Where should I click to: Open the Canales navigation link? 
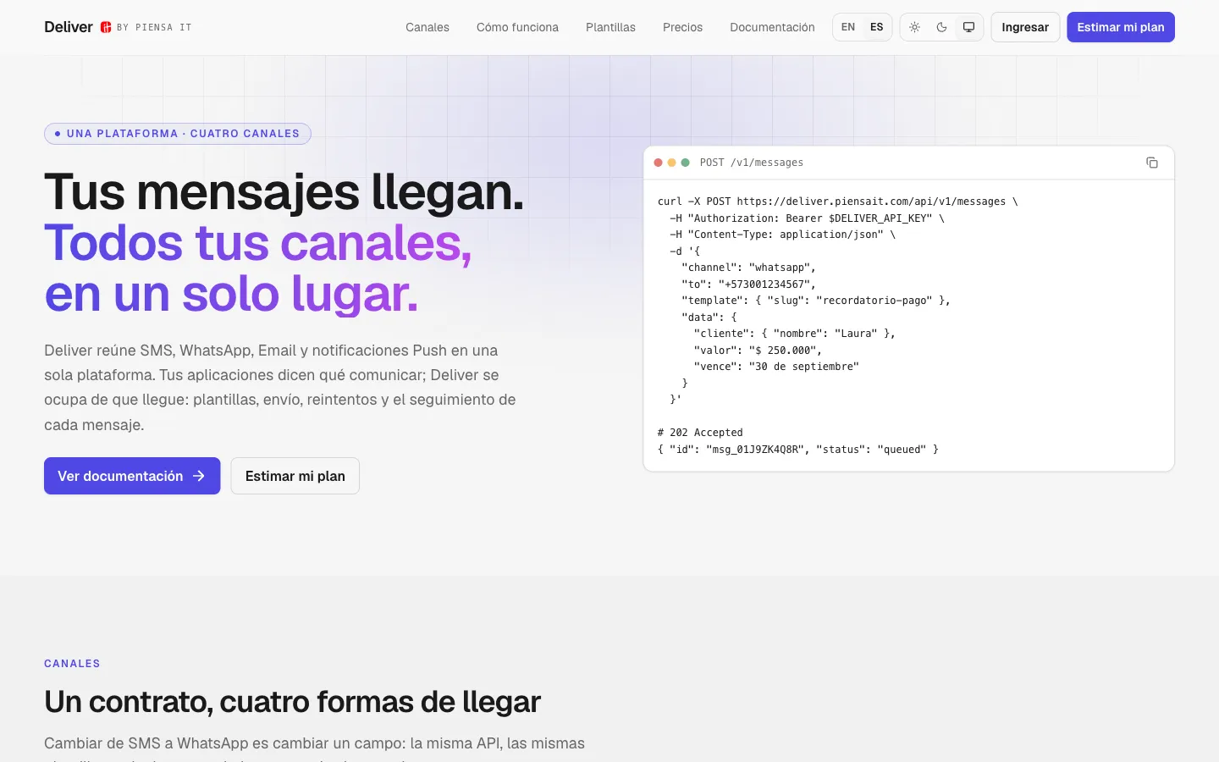tap(427, 27)
